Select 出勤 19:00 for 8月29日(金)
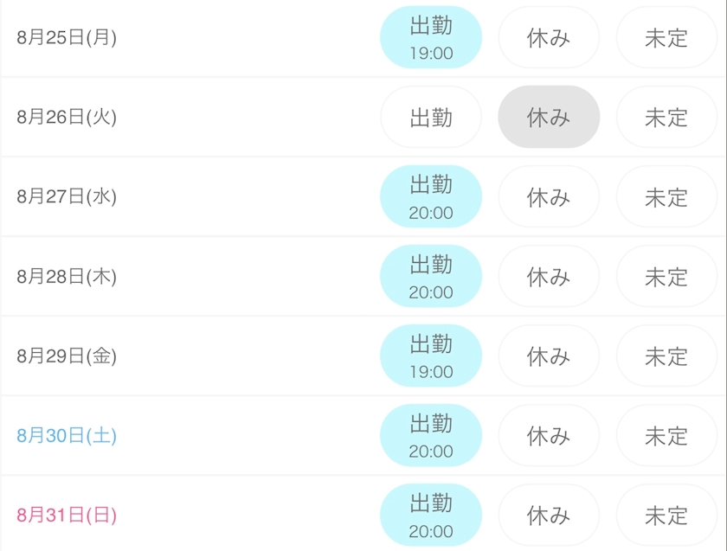Image resolution: width=727 pixels, height=551 pixels. click(x=431, y=356)
